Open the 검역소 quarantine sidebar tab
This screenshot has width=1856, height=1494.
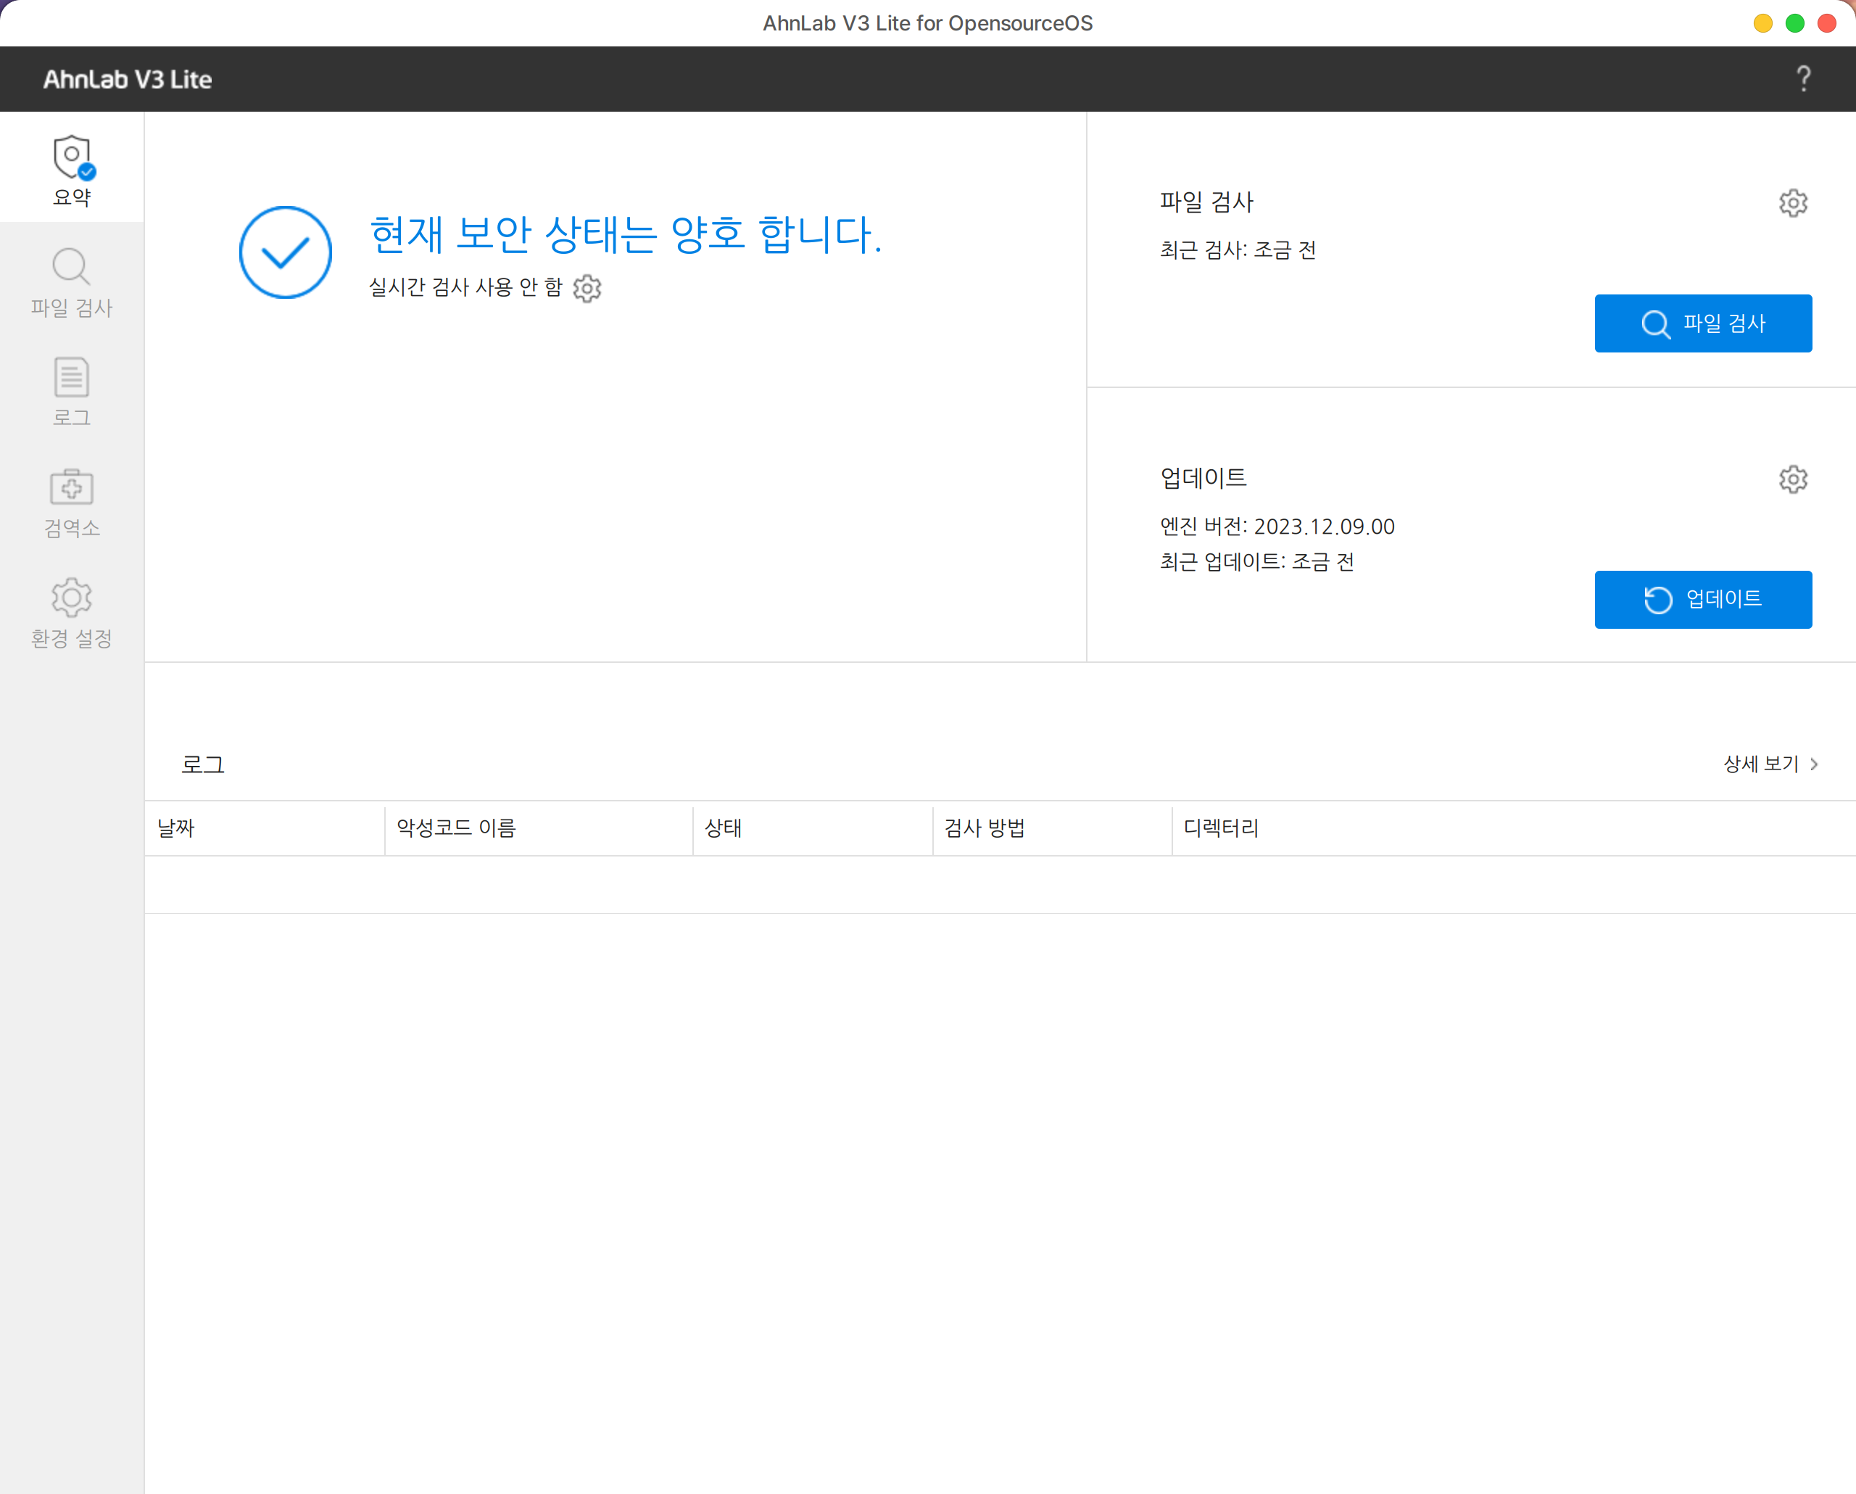72,503
